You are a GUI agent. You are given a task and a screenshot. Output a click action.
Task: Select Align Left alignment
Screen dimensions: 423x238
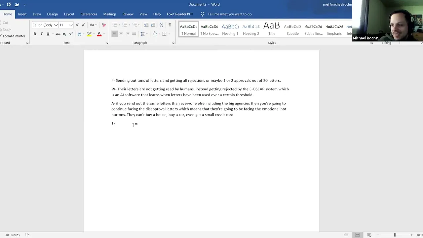point(114,34)
